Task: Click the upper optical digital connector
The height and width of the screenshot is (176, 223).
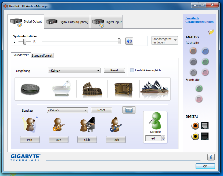Action: click(205, 126)
